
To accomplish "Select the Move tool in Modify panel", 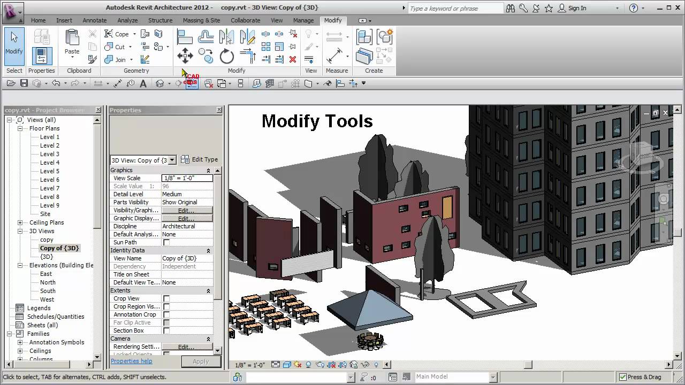I will point(185,55).
